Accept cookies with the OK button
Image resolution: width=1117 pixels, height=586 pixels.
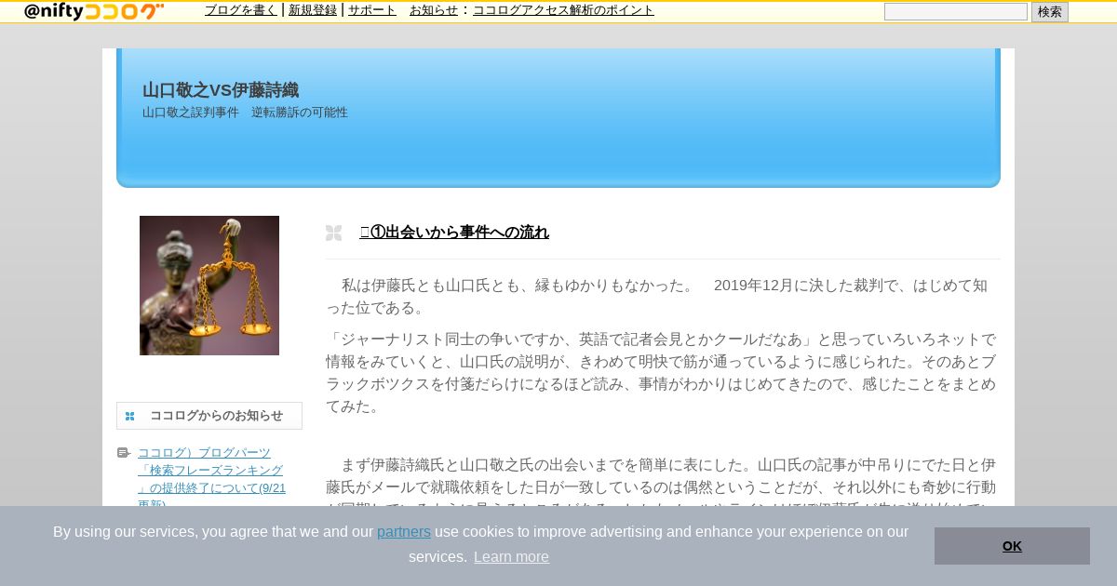pos(1012,546)
